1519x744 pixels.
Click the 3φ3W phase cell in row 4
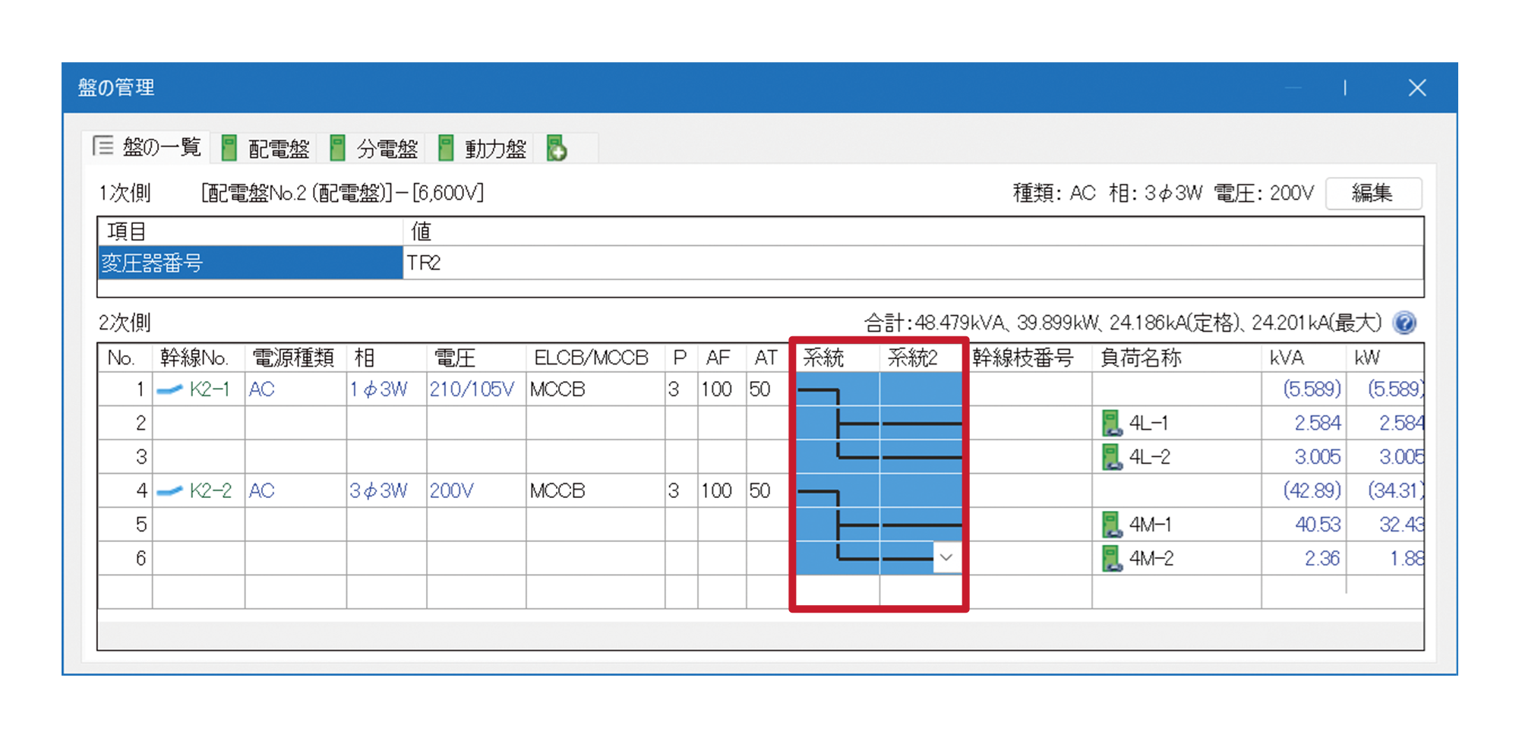[378, 491]
